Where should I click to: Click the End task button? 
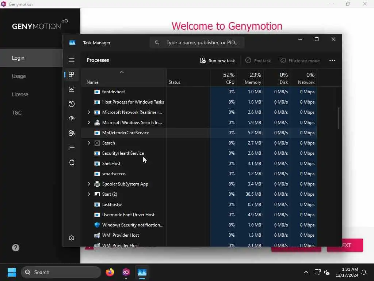pyautogui.click(x=258, y=61)
